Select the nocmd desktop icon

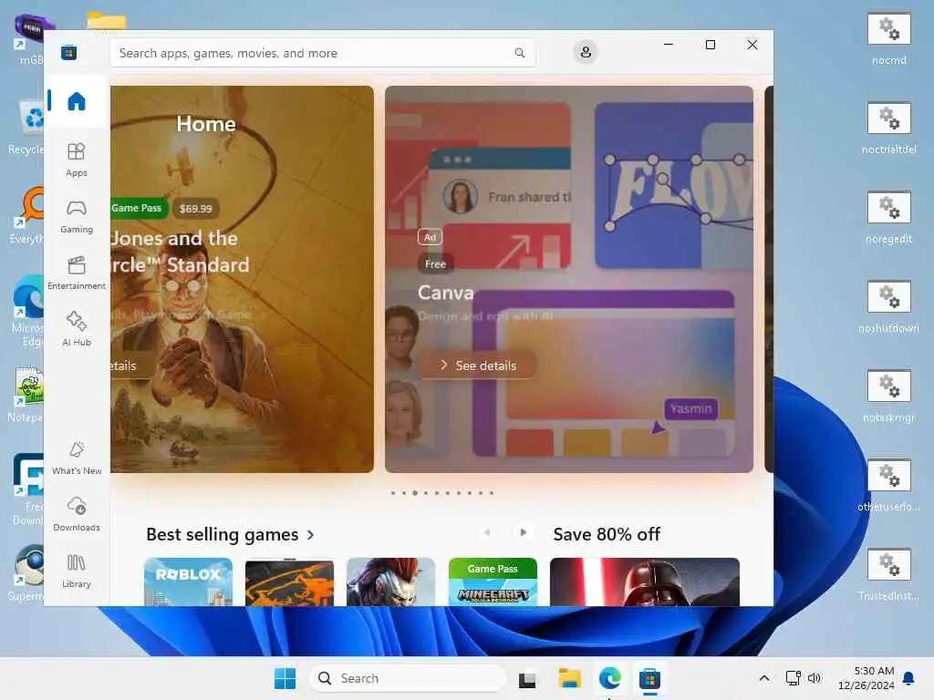click(888, 38)
